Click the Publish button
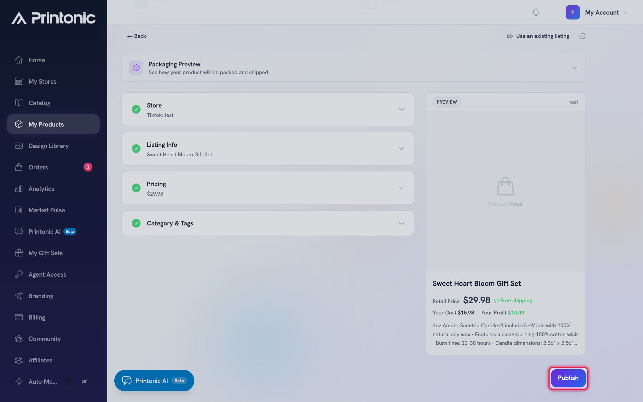 pyautogui.click(x=568, y=378)
